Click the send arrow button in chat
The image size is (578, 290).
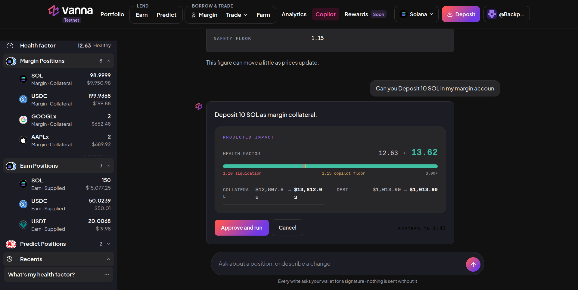click(473, 264)
